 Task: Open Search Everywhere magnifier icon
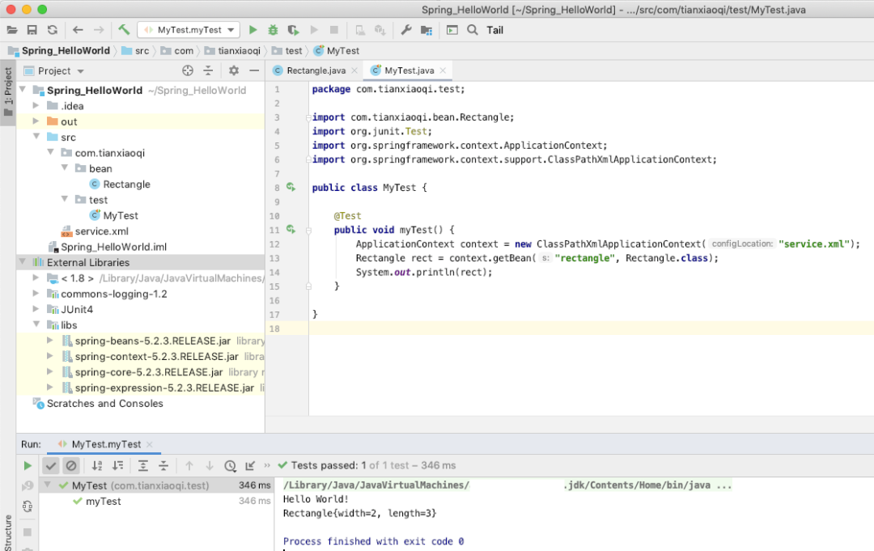(x=473, y=30)
